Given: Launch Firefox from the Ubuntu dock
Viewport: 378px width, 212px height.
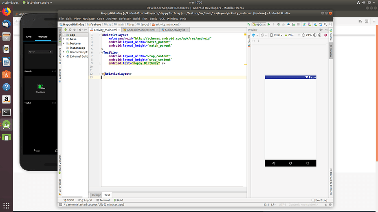Looking at the screenshot, I should click(x=6, y=11).
